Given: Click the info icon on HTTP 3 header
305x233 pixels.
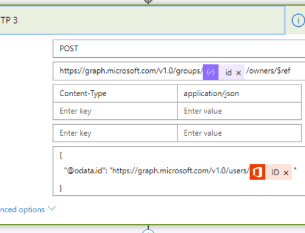Looking at the screenshot, I should click(x=298, y=20).
